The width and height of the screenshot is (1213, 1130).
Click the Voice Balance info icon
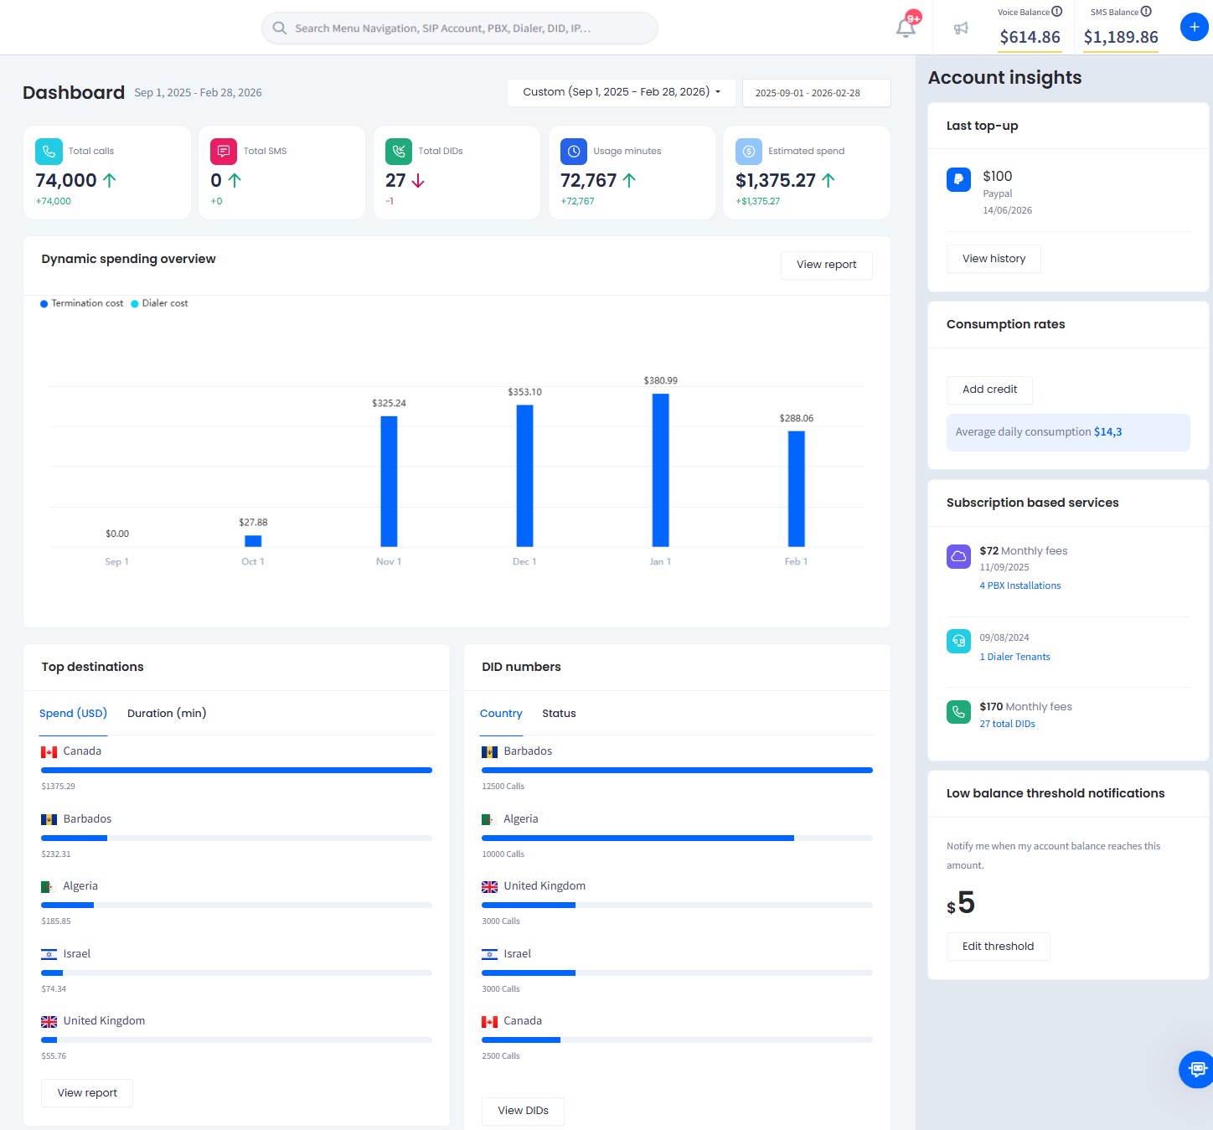click(1057, 12)
